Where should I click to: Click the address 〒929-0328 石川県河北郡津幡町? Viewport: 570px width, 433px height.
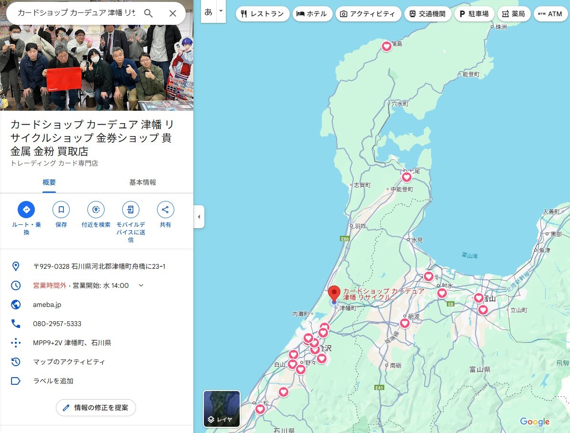(99, 266)
